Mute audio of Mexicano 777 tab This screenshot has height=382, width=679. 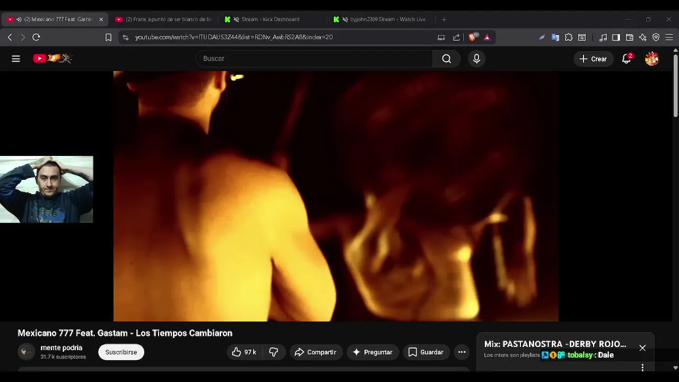coord(19,19)
